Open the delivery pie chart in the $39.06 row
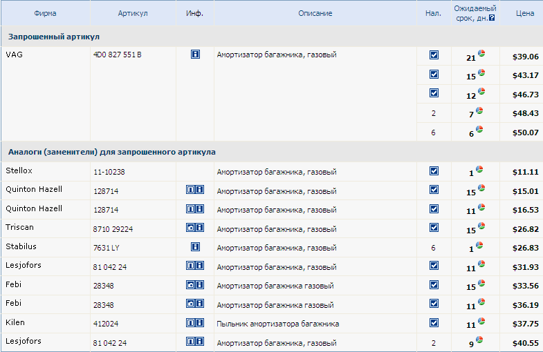 click(x=481, y=53)
